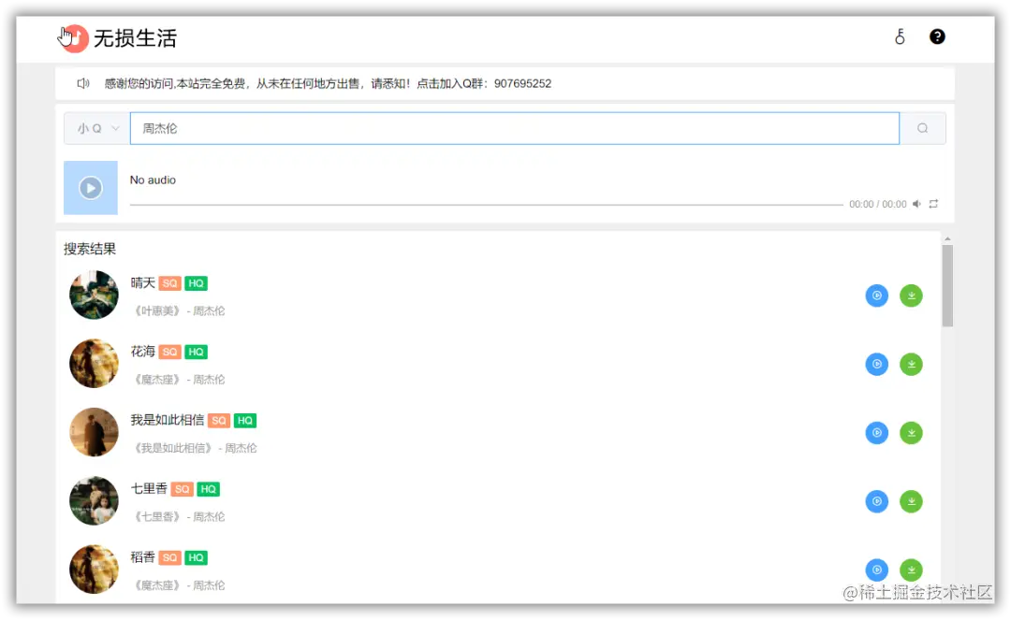1011x620 pixels.
Task: Click the audio progress bar
Action: pos(486,205)
